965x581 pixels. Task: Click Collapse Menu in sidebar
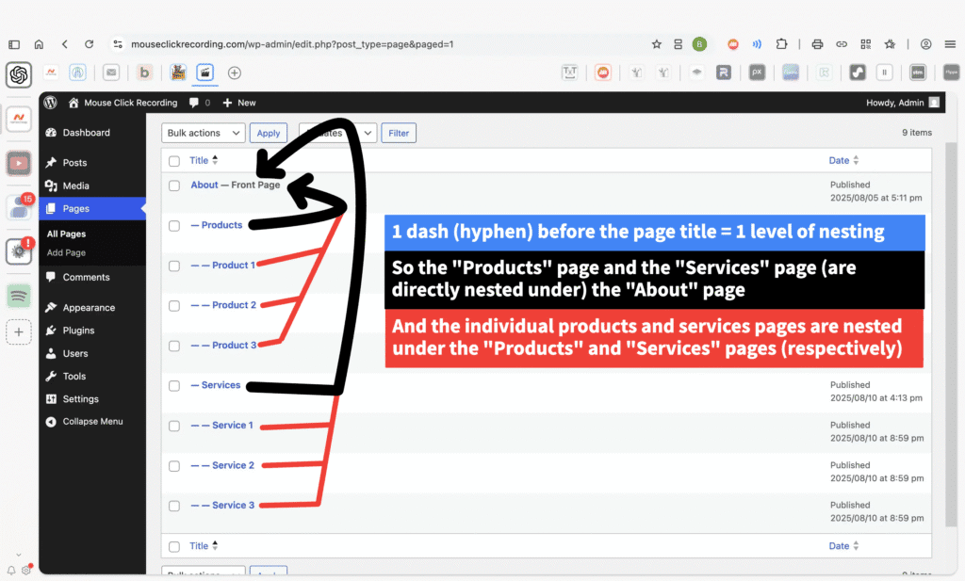click(x=92, y=422)
